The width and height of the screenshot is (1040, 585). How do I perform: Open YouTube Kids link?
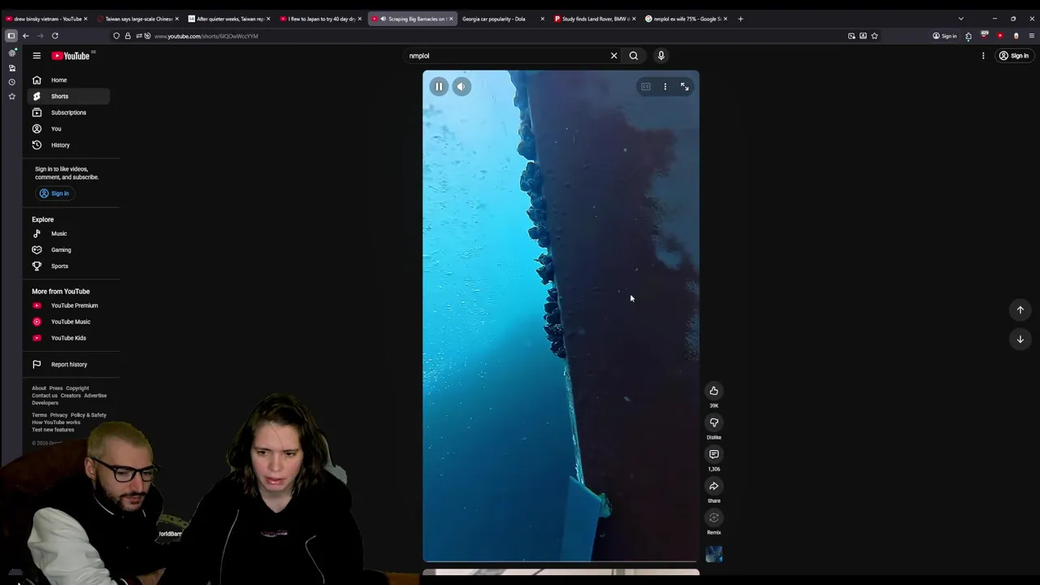click(x=68, y=338)
